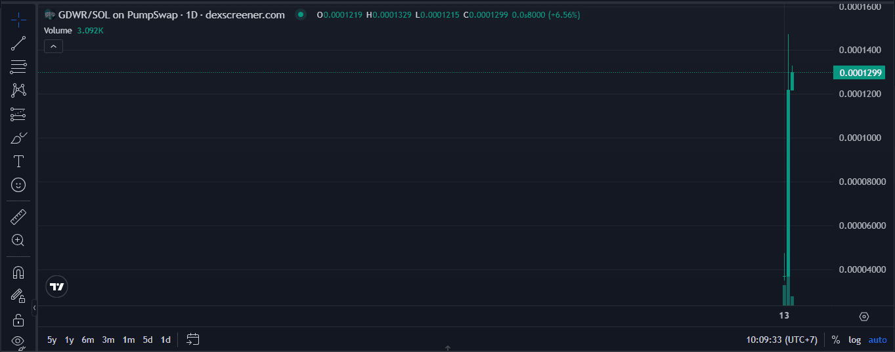Viewport: 895px width, 352px height.
Task: Switch to the 6m time range
Action: click(88, 340)
